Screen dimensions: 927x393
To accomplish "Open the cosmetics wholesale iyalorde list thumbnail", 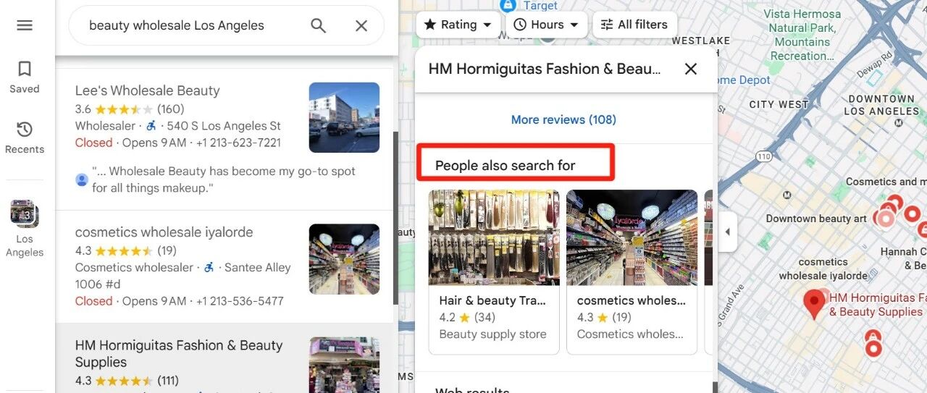I will pos(344,259).
